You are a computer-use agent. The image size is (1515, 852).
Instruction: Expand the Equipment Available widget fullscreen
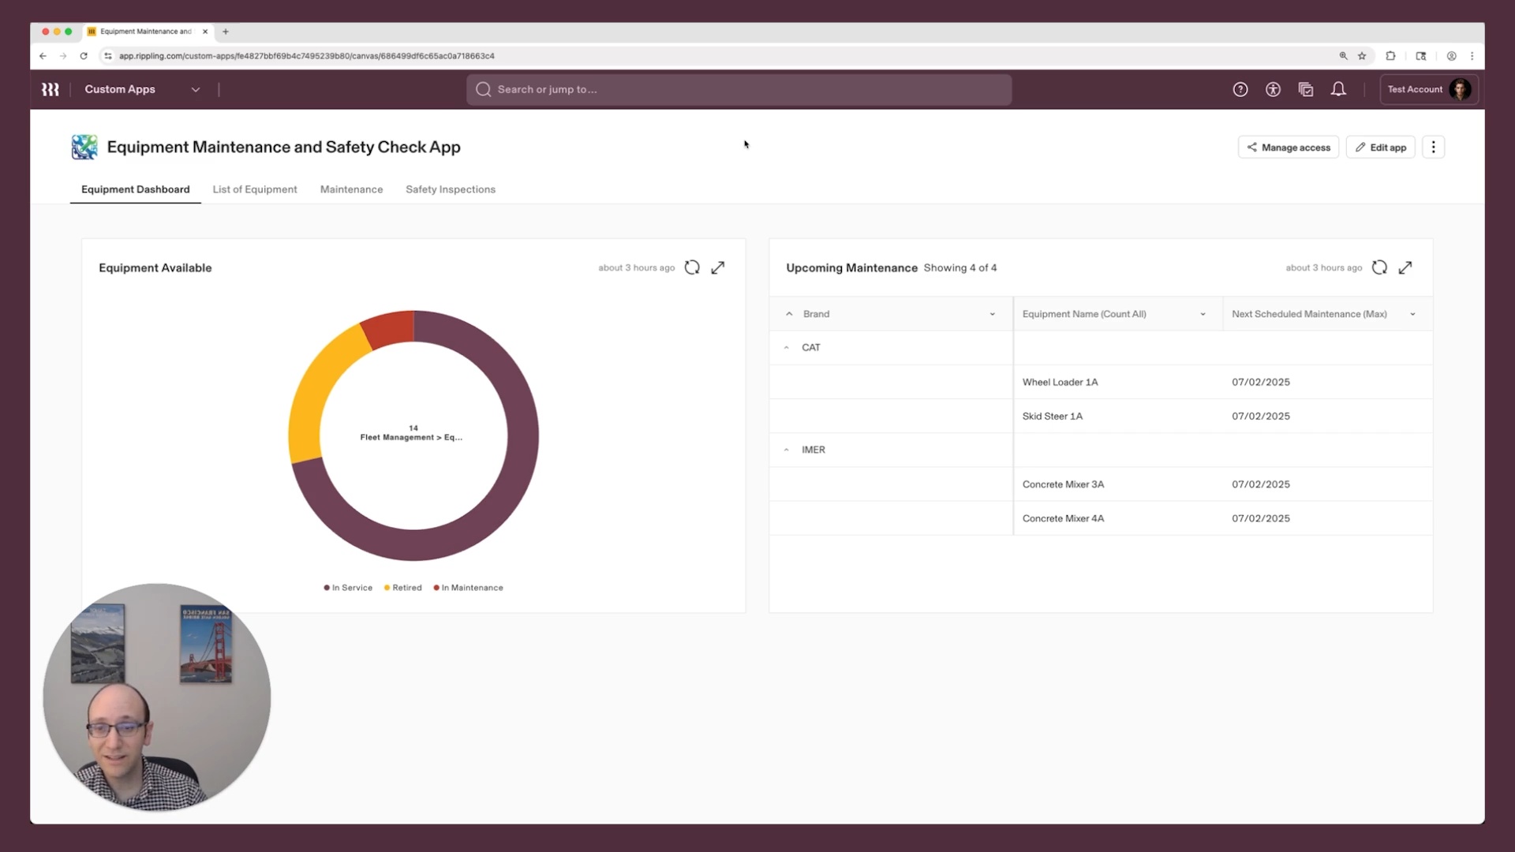pos(718,267)
